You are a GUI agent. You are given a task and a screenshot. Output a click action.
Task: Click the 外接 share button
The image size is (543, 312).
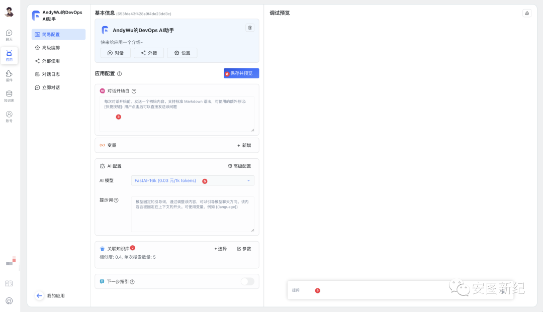pos(149,53)
